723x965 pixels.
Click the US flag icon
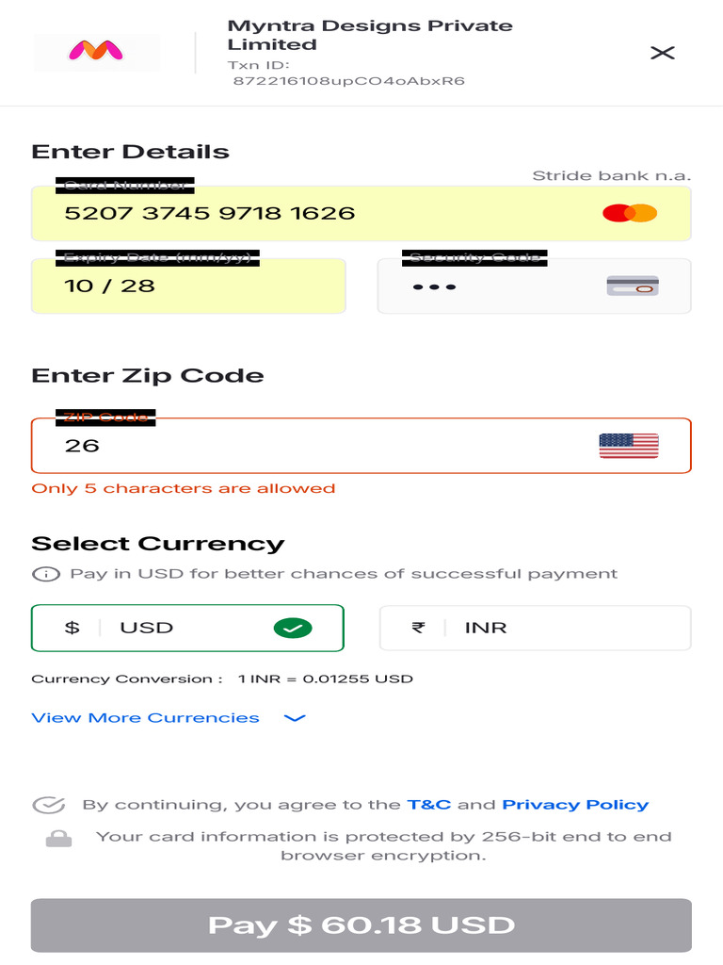tap(629, 446)
